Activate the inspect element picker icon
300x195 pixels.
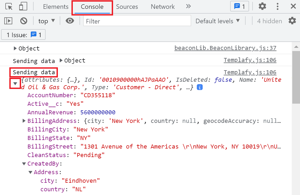9,6
